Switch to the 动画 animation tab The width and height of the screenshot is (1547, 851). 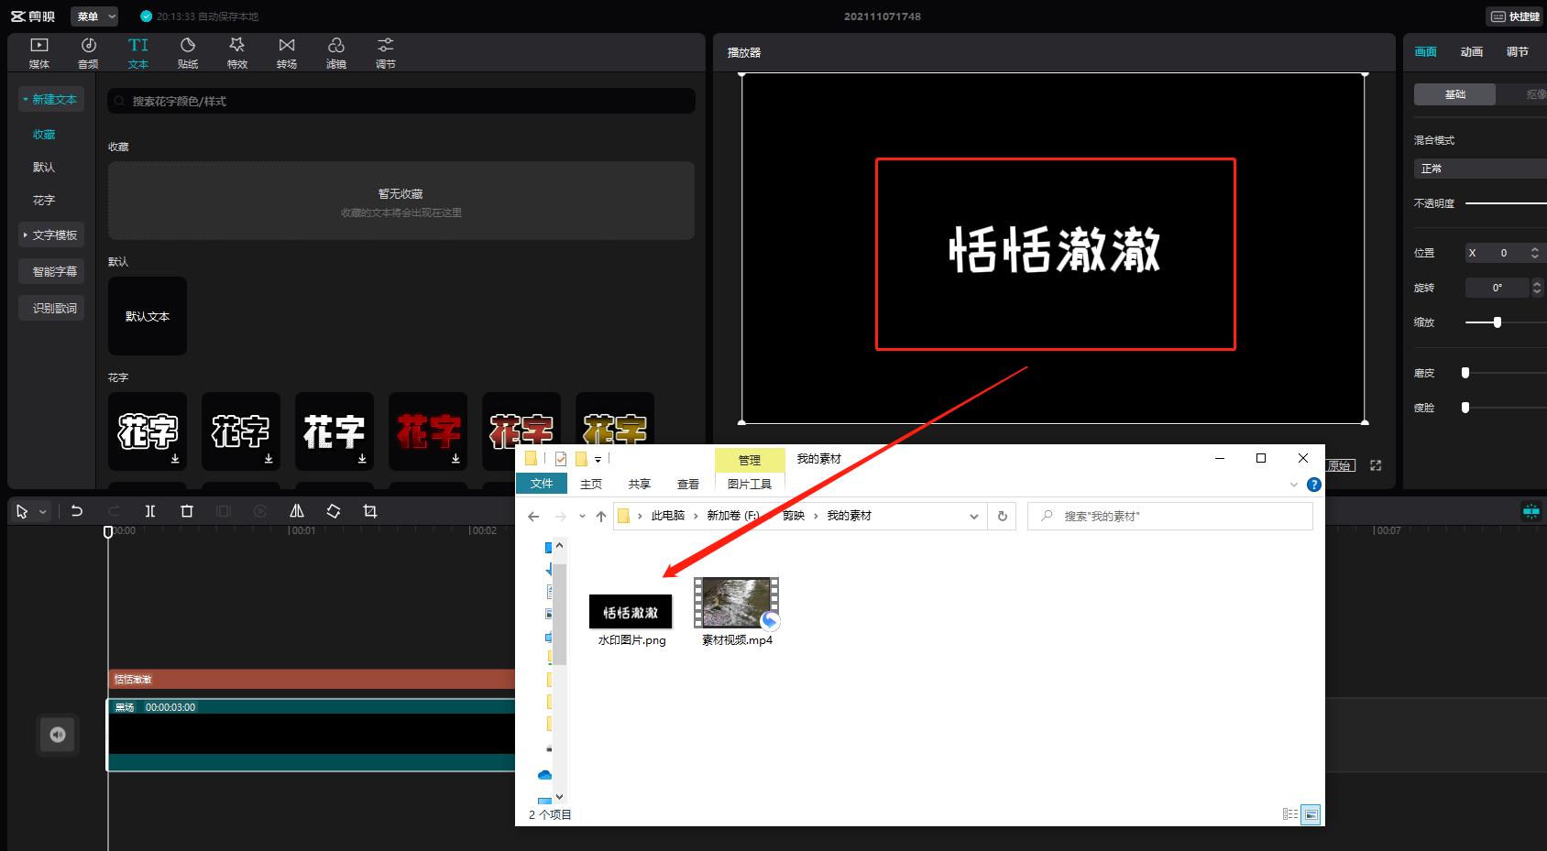click(x=1470, y=51)
